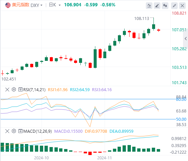Remove the MACD indicator panel
188x161 pixels.
click(7, 131)
